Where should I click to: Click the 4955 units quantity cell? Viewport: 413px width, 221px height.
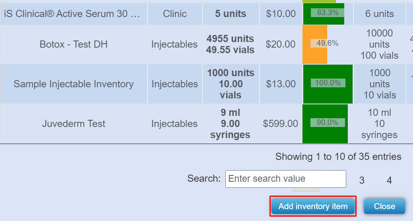(x=230, y=44)
